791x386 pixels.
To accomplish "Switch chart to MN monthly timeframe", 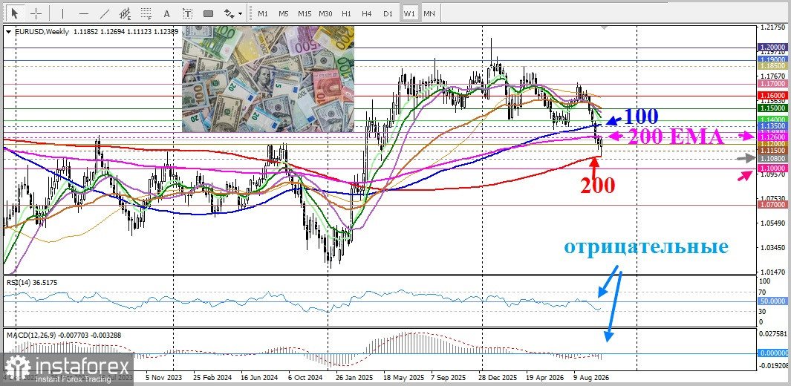I will click(429, 13).
